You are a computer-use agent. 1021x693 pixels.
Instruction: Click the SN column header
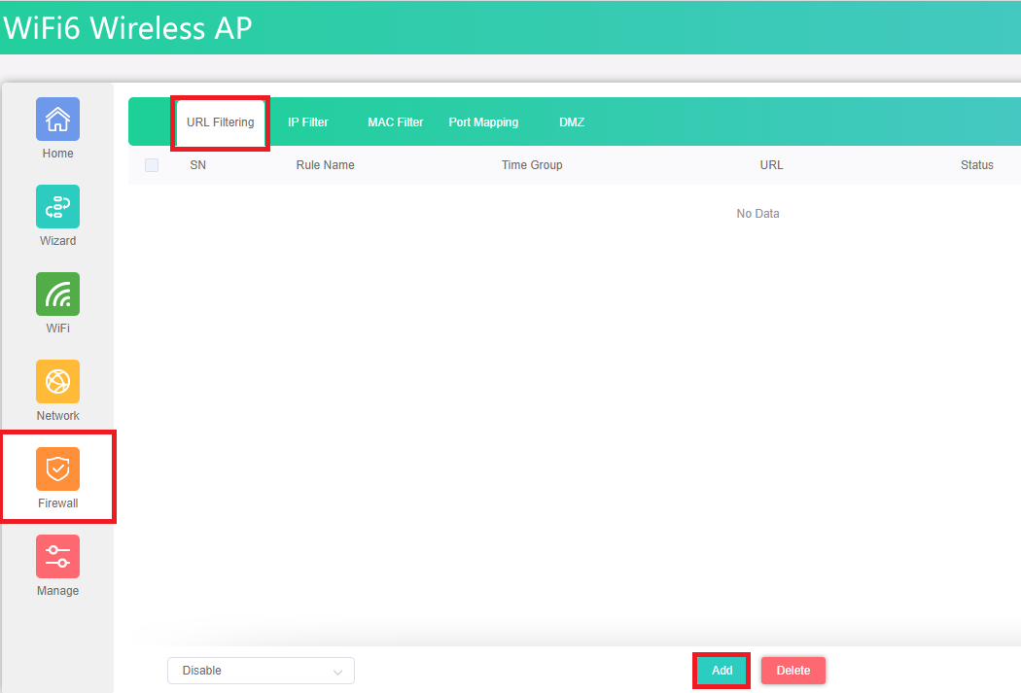pos(197,165)
